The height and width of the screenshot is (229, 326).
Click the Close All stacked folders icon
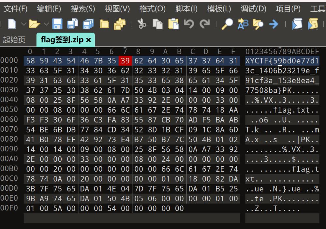click(x=120, y=24)
